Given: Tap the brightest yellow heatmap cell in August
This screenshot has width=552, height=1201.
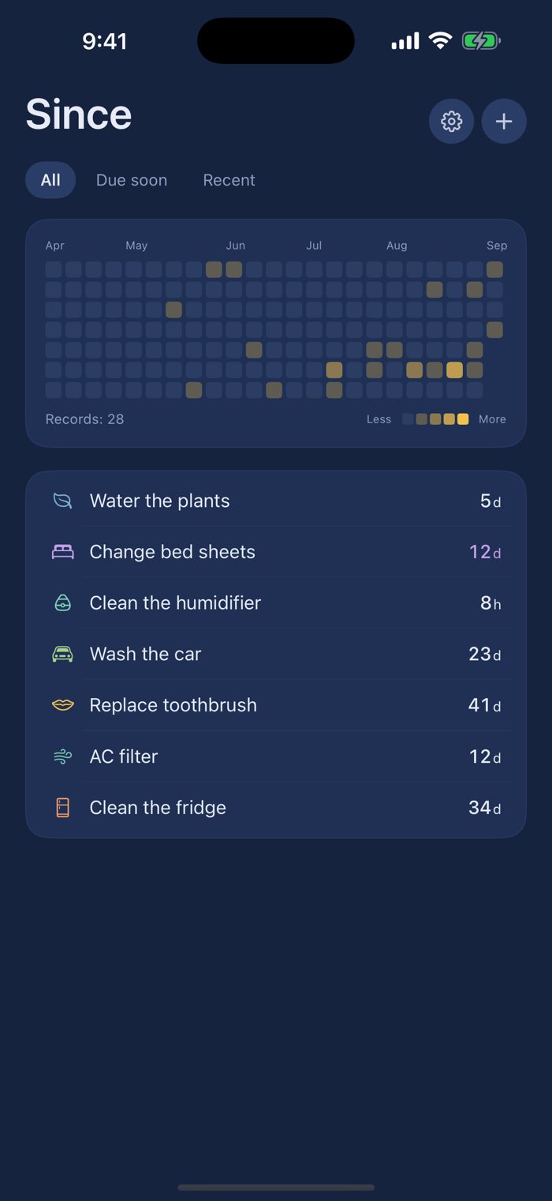Looking at the screenshot, I should (454, 370).
